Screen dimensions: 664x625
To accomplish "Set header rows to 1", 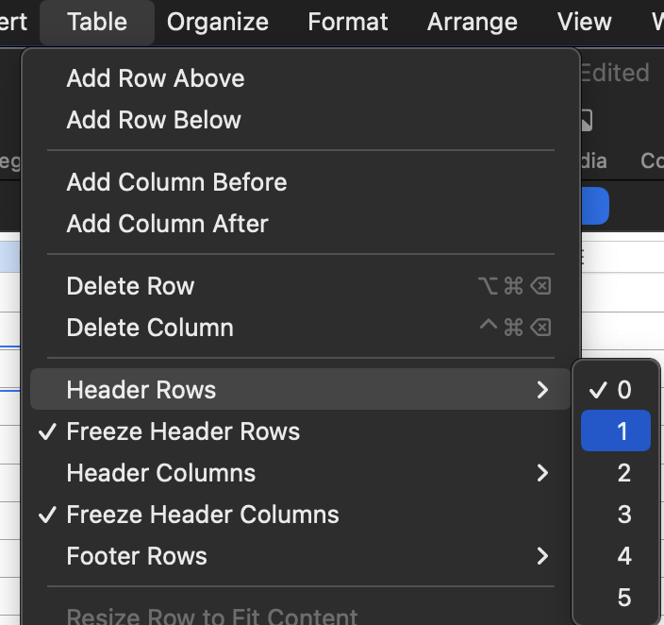I will pos(622,431).
